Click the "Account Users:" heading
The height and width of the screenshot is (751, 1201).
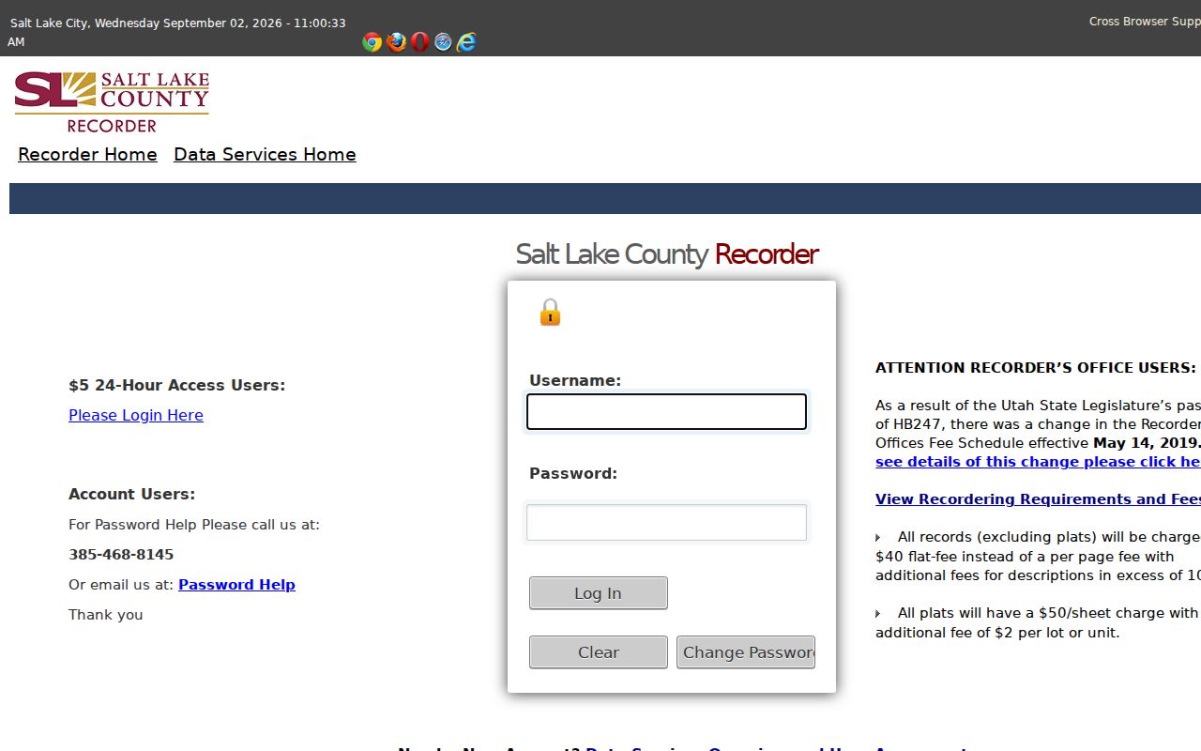coord(131,494)
